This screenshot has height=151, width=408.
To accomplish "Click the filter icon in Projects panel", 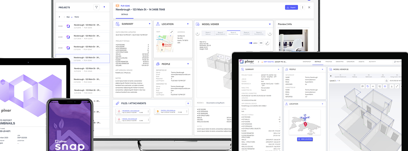I will click(x=97, y=7).
